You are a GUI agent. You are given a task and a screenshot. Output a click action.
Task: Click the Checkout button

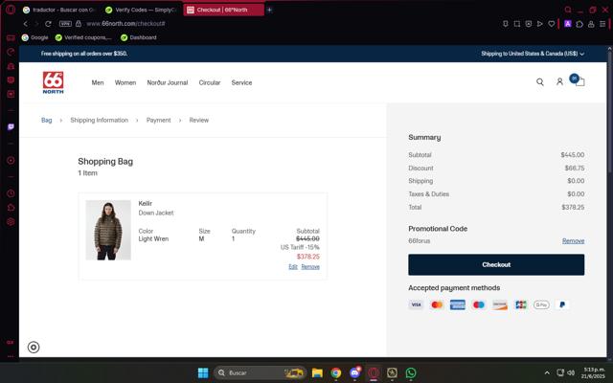pos(496,264)
